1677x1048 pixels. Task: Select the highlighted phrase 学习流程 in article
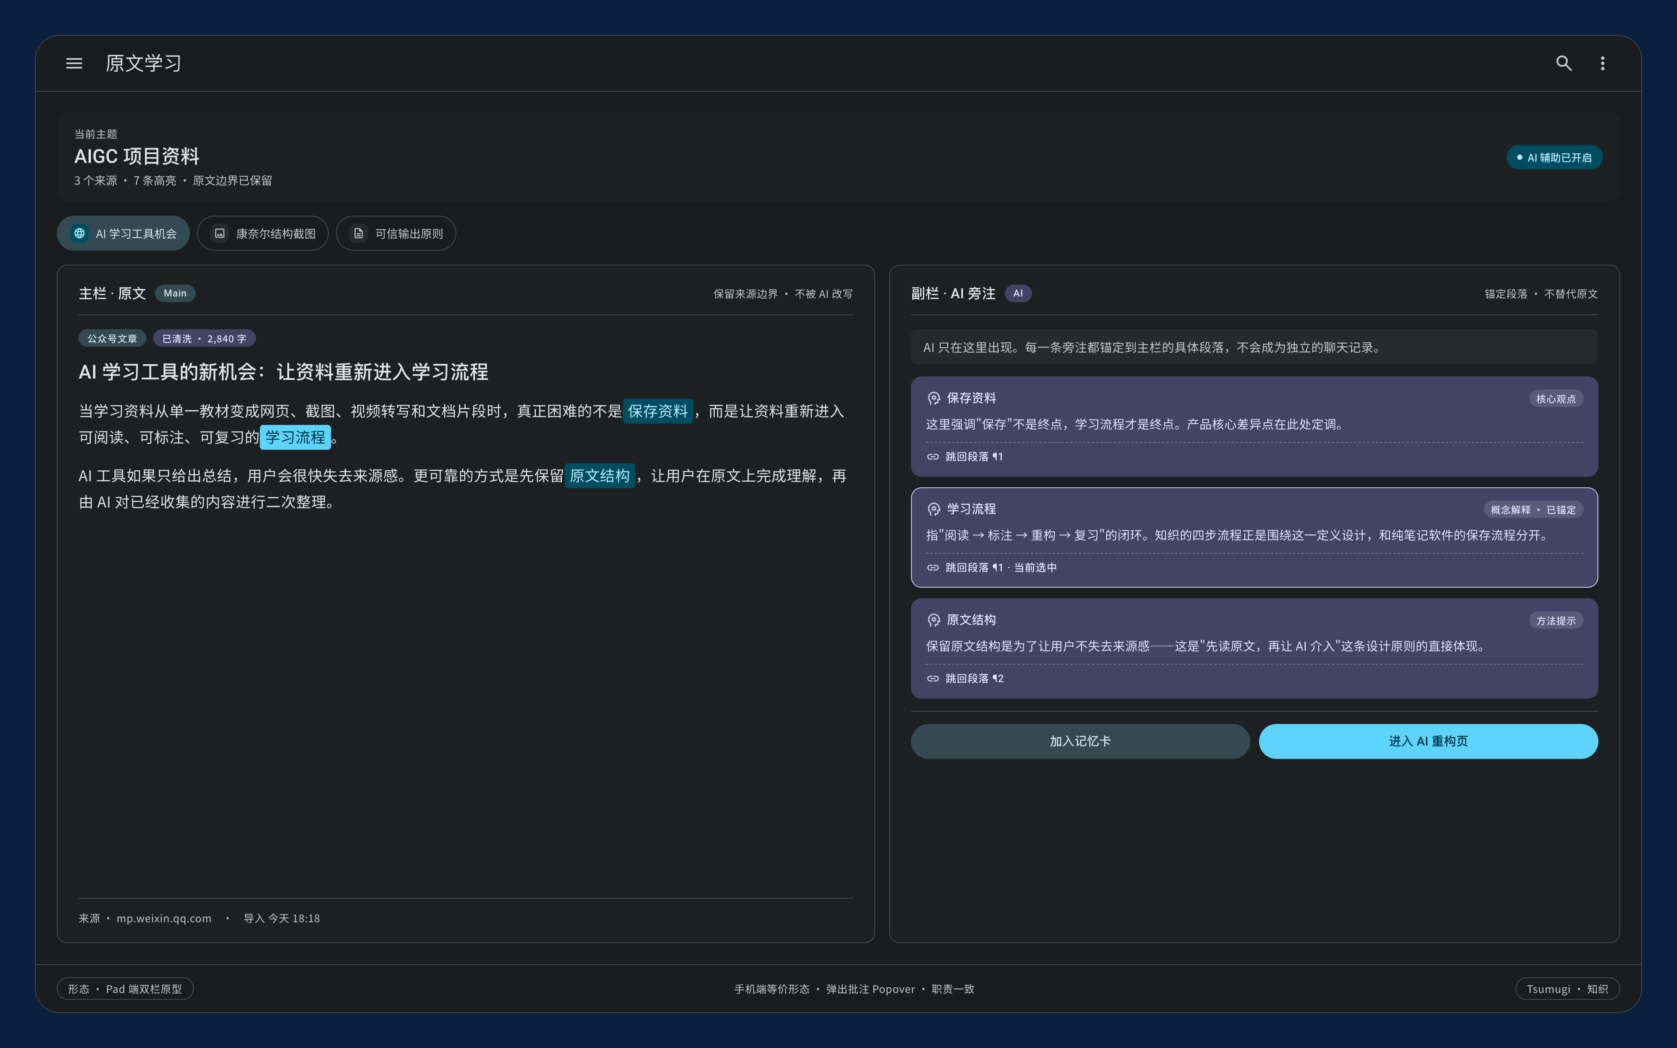pyautogui.click(x=295, y=438)
